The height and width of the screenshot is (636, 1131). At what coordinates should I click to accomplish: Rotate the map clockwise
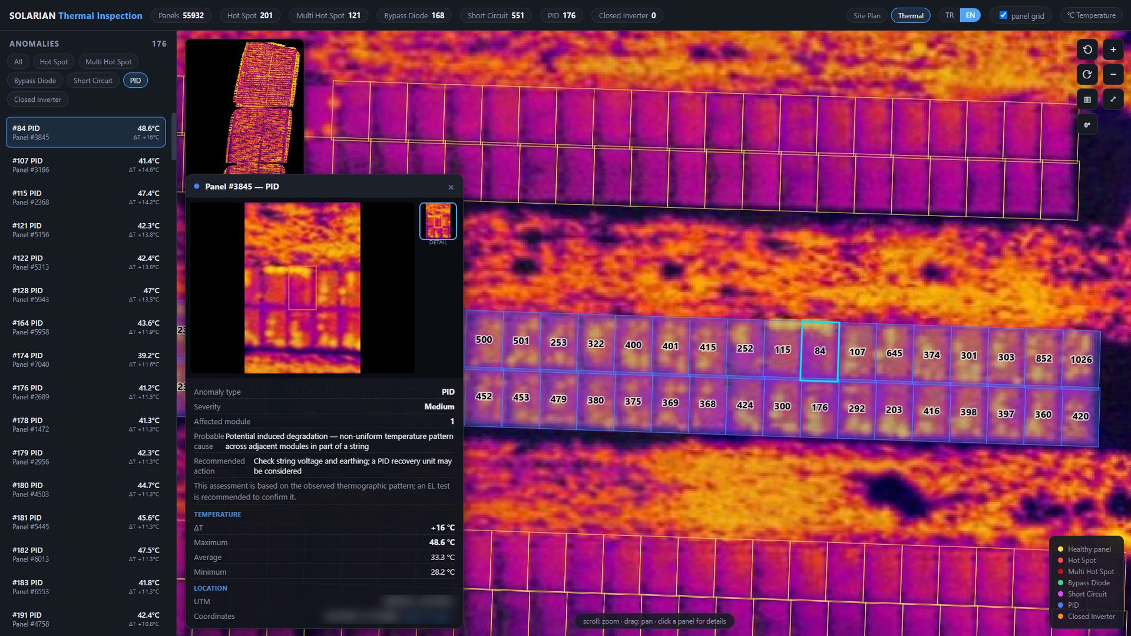tap(1087, 75)
